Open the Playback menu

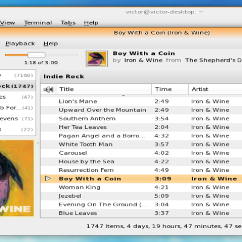(x=20, y=44)
